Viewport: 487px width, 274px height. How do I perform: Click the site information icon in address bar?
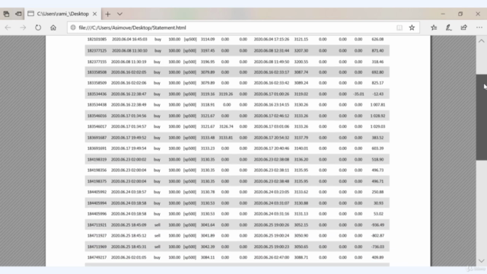[73, 27]
